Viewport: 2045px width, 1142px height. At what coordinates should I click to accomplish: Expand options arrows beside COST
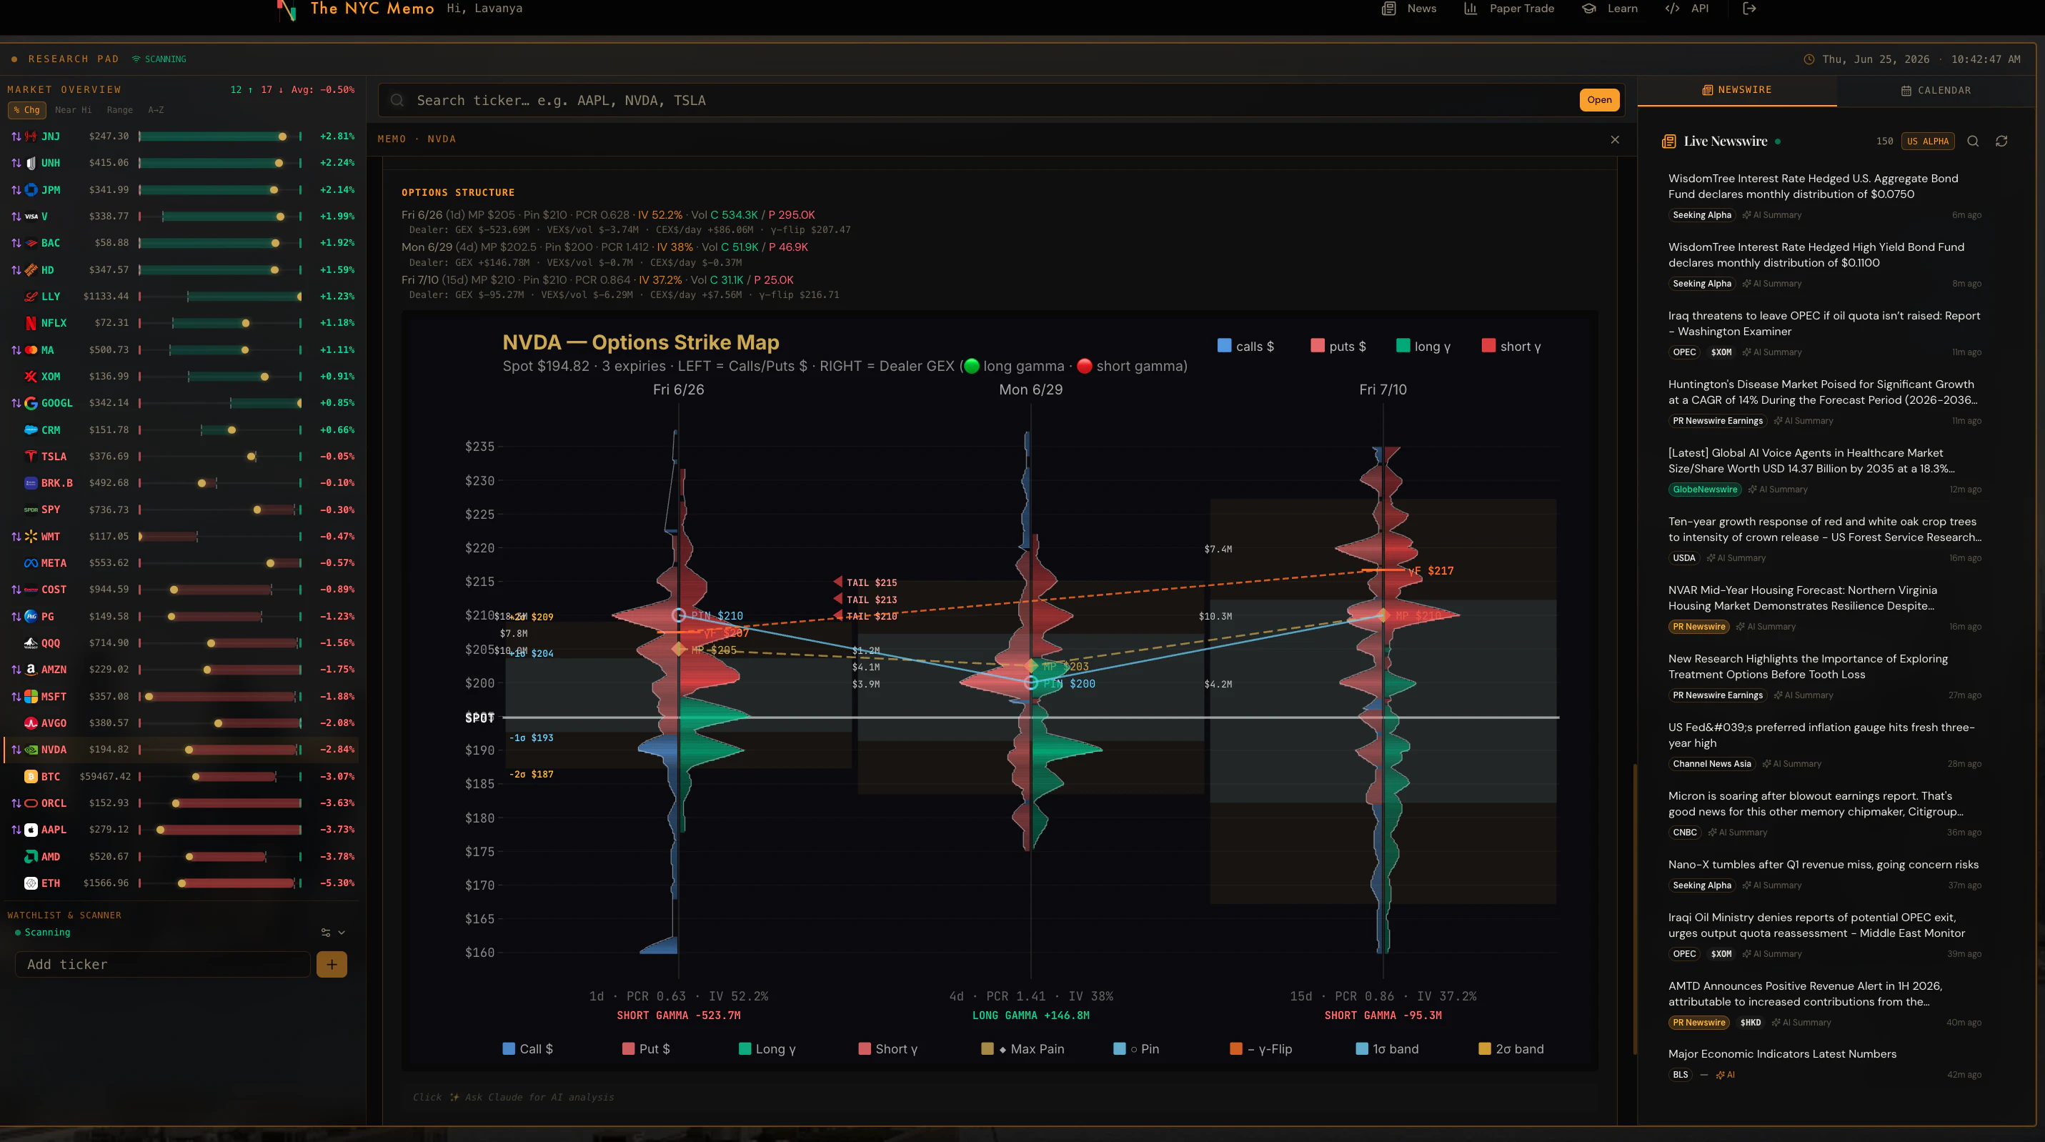tap(16, 590)
